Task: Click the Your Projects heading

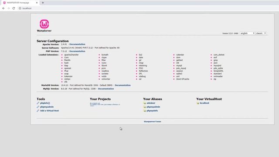Action: [100, 99]
